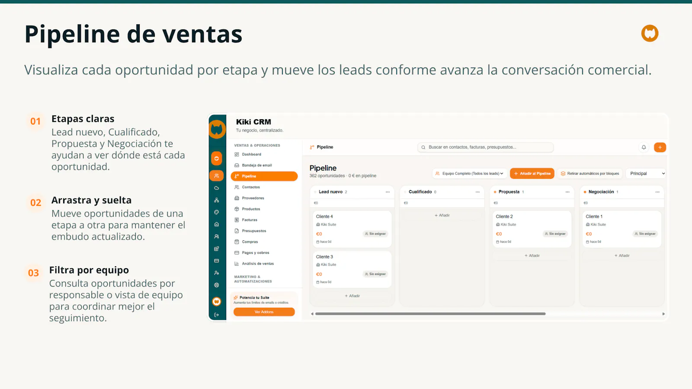Screen dimensions: 692x389
Task: Click the pipeline branch icon in the breadcrumb
Action: [312, 147]
